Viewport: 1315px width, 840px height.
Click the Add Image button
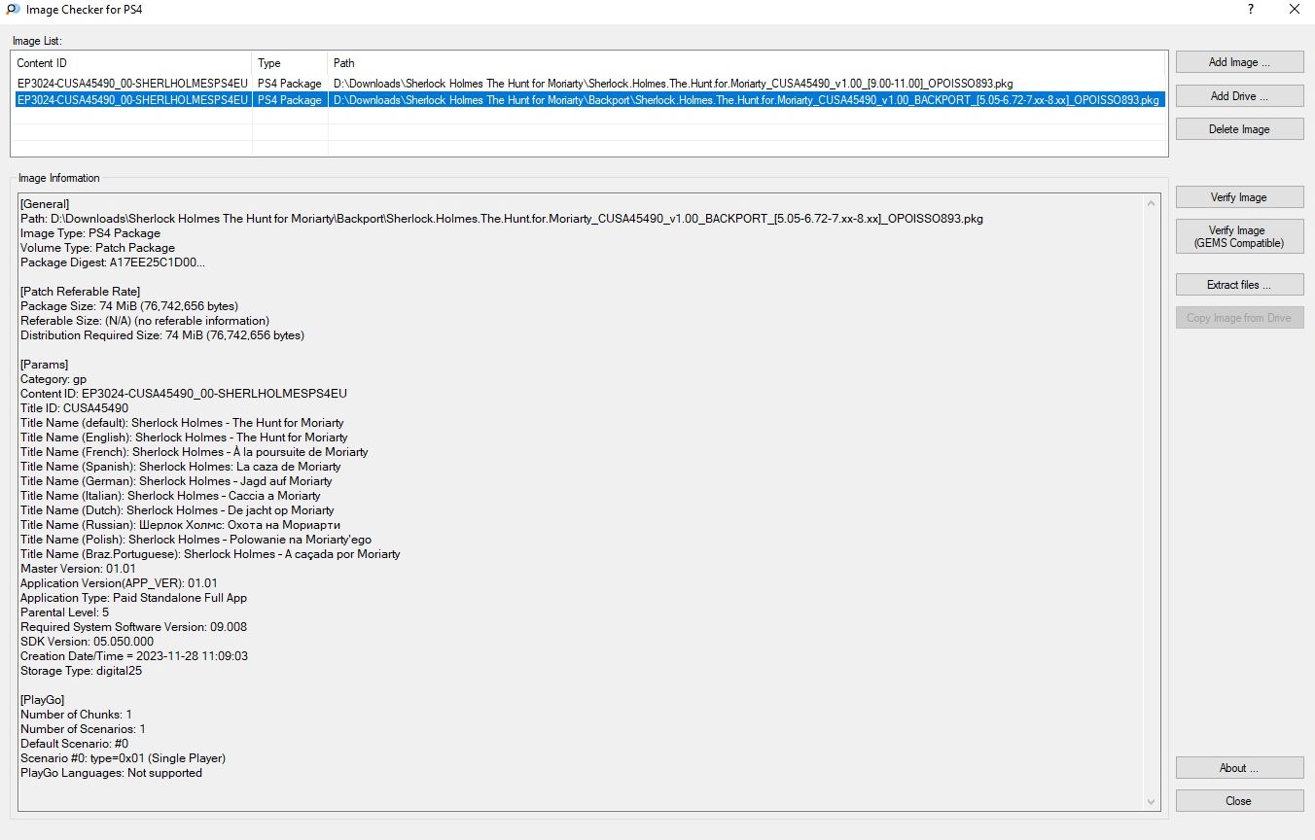pos(1239,62)
